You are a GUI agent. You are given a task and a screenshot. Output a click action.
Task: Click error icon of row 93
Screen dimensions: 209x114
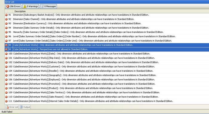point(6,24)
